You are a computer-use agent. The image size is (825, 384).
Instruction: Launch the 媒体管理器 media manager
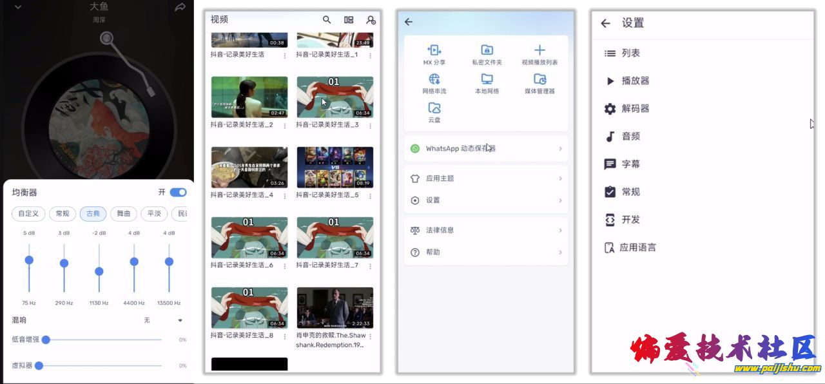[539, 79]
